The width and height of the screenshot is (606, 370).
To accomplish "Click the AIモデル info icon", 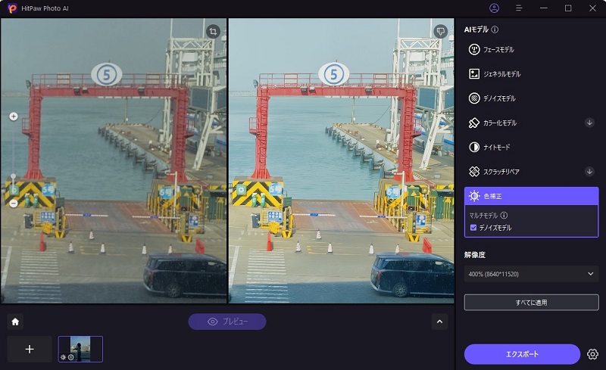I will (x=495, y=30).
